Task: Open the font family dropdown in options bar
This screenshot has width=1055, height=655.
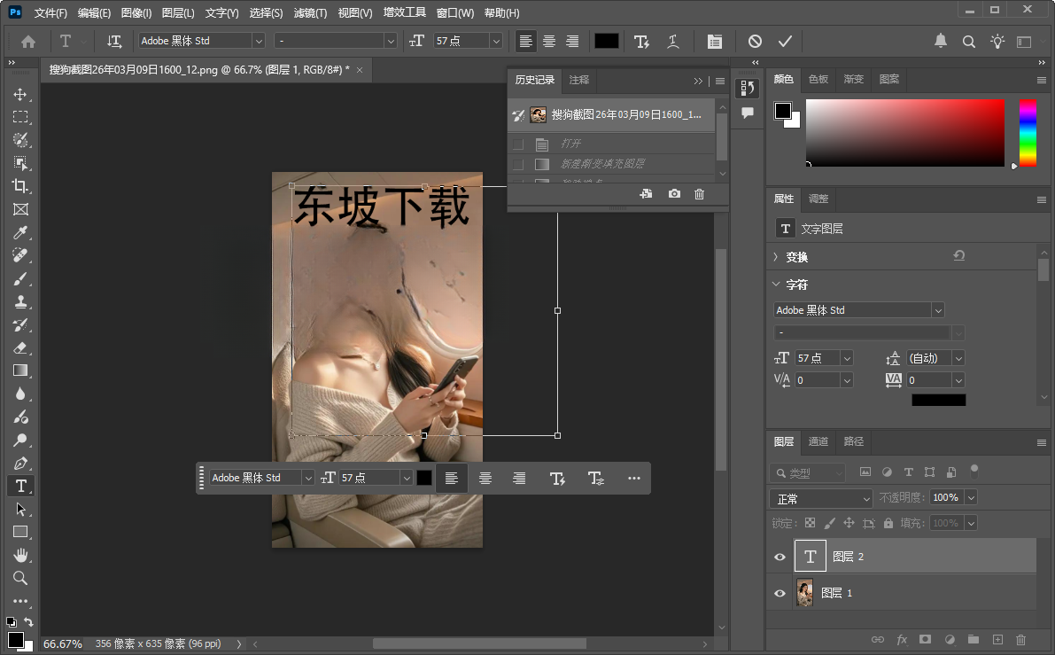Action: (x=259, y=41)
